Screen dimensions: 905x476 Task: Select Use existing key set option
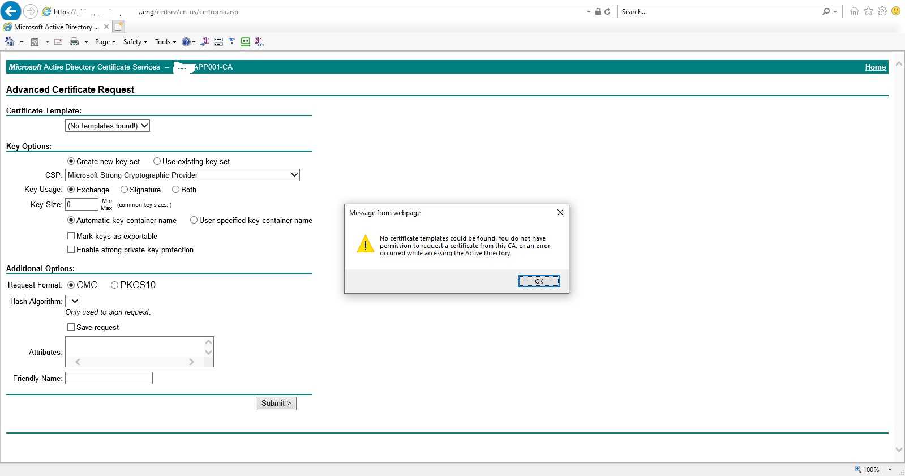coord(157,161)
